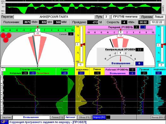
Task: Click the Натурные value -20
Action: [25, 73]
